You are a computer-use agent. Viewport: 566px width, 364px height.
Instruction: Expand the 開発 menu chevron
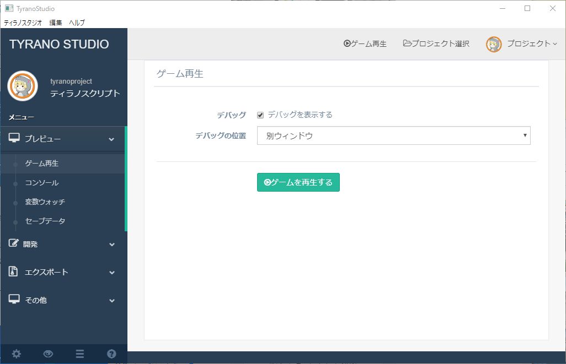point(112,245)
